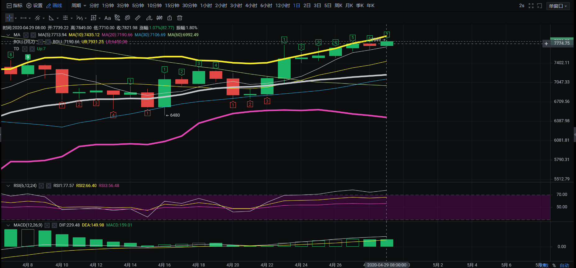This screenshot has height=268, width=576.
Task: Toggle 对数 logarithmic scale
Action: [543, 265]
